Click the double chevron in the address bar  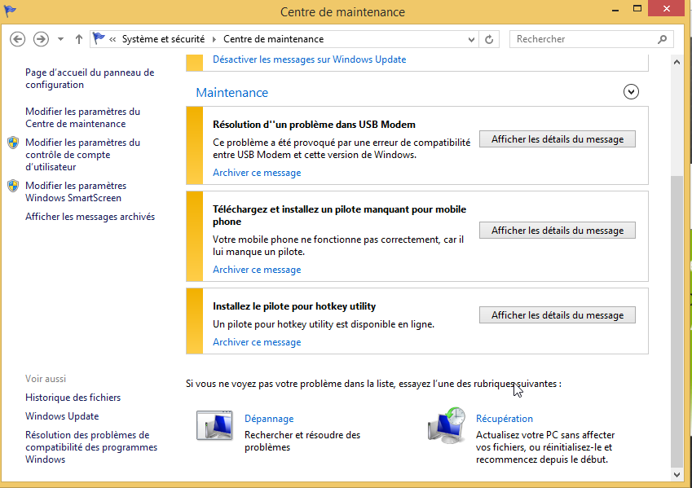coord(112,40)
